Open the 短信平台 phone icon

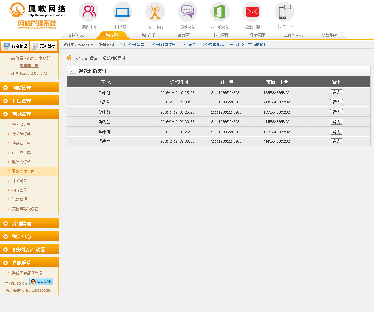point(284,12)
